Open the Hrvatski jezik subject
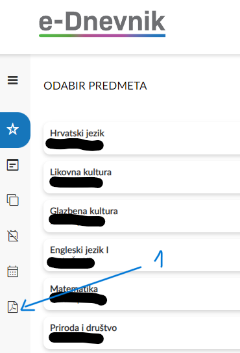Viewport: 240px width, 353px height. coord(141,138)
